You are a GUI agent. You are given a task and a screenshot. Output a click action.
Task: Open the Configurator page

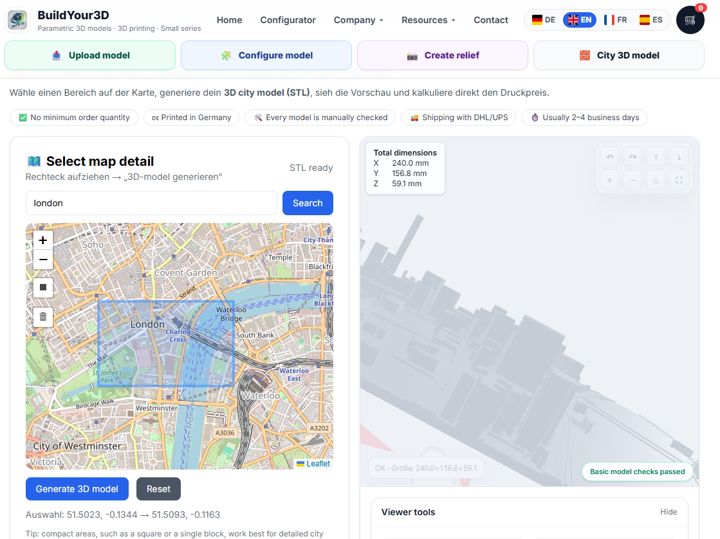point(288,20)
